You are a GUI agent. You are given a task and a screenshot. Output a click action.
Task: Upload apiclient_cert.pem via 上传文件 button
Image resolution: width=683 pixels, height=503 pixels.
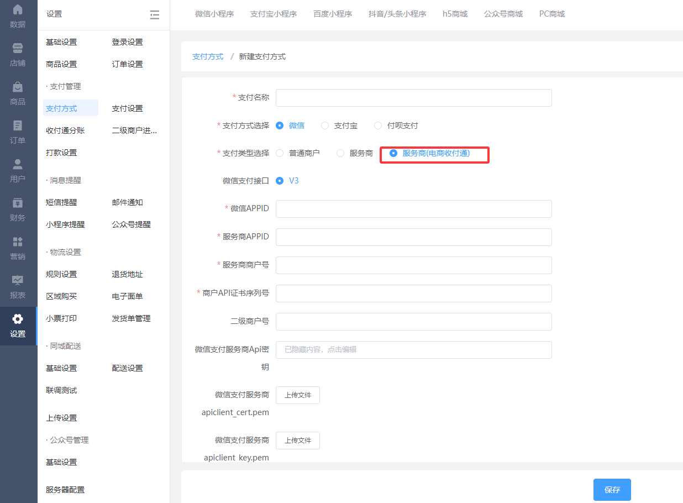pyautogui.click(x=298, y=395)
